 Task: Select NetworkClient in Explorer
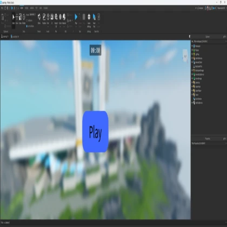(198, 62)
